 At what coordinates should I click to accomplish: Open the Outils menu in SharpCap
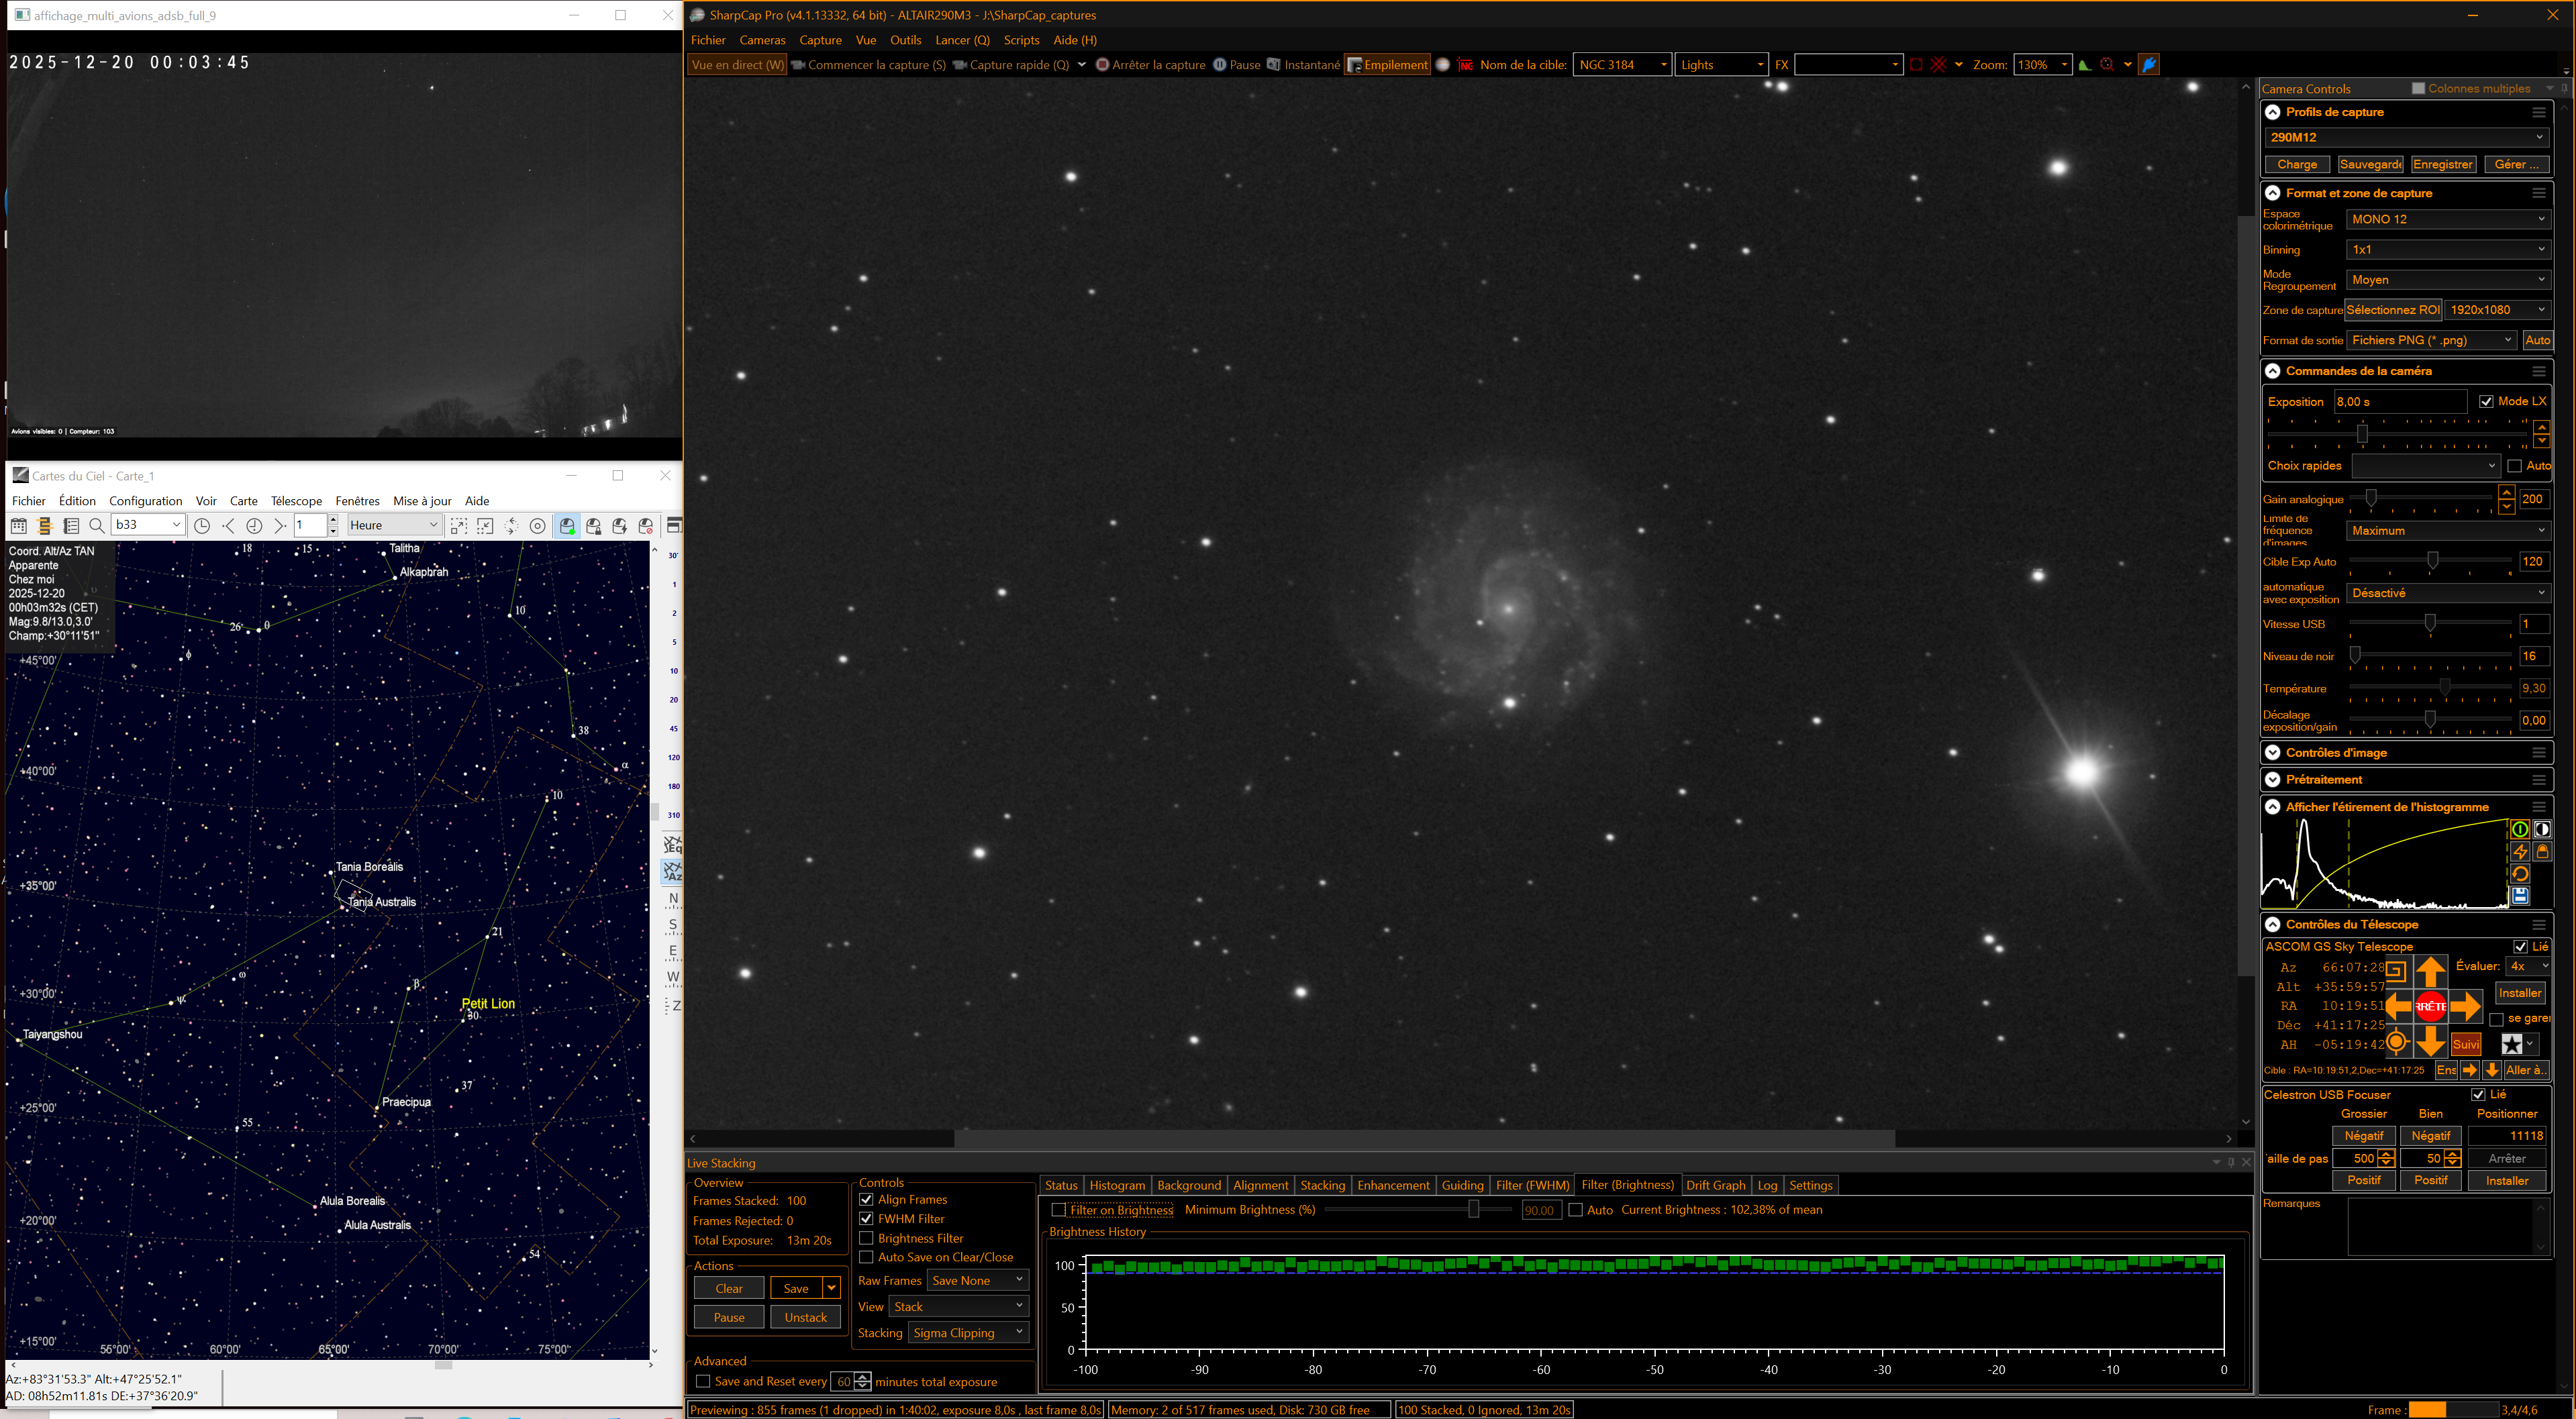(x=905, y=40)
